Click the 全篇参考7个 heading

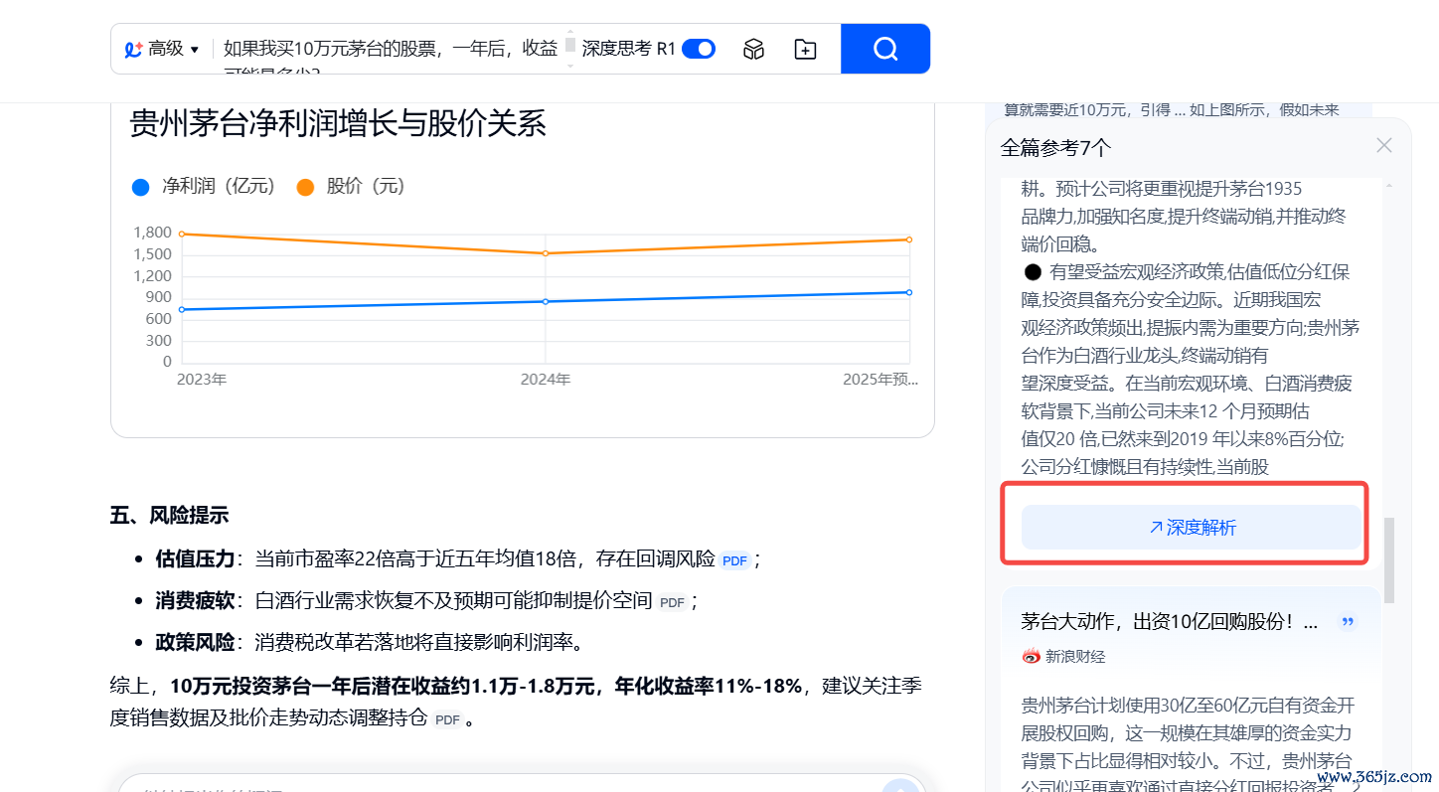click(x=1055, y=148)
